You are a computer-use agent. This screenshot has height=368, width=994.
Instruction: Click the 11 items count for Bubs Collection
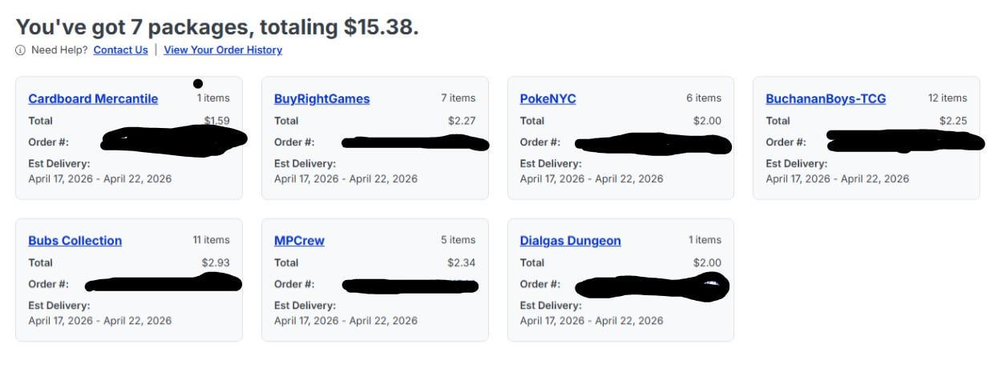pyautogui.click(x=211, y=240)
